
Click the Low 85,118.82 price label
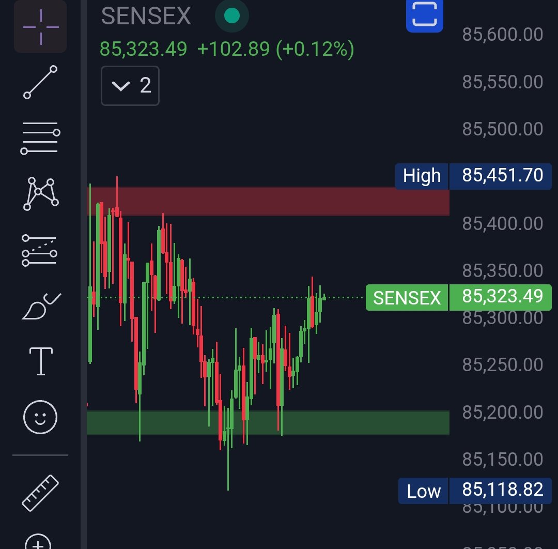(475, 491)
